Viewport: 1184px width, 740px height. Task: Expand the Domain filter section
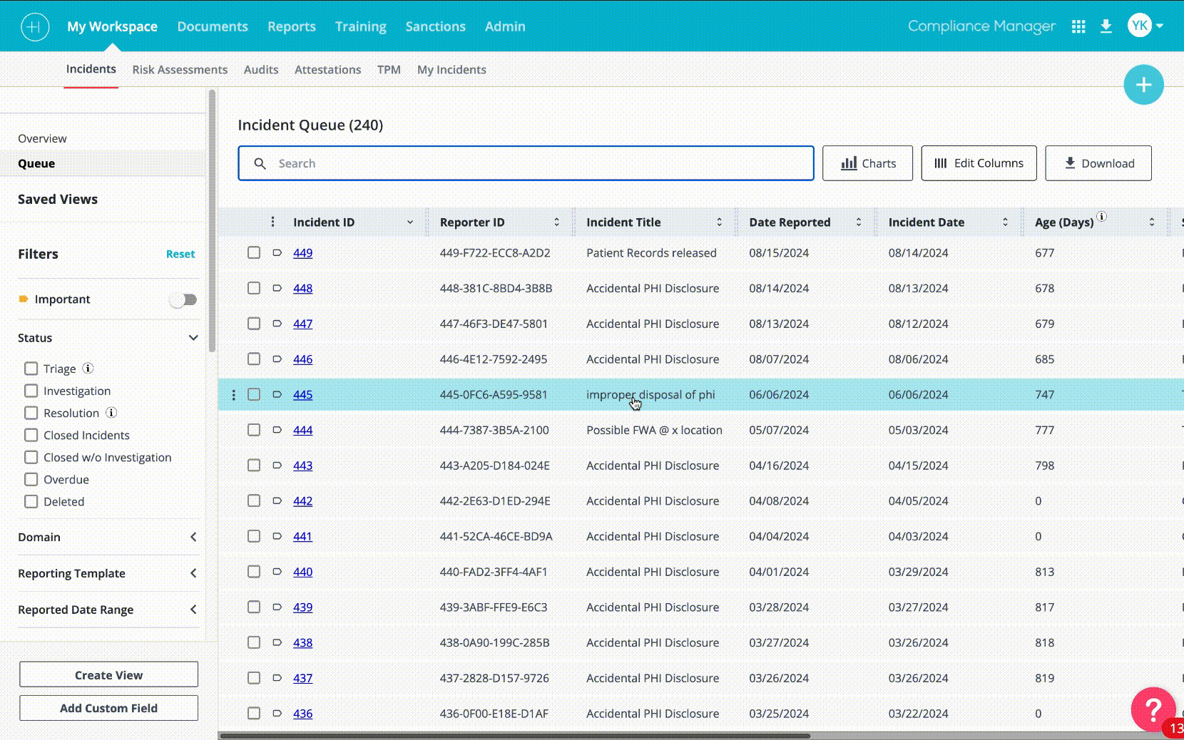pyautogui.click(x=193, y=537)
